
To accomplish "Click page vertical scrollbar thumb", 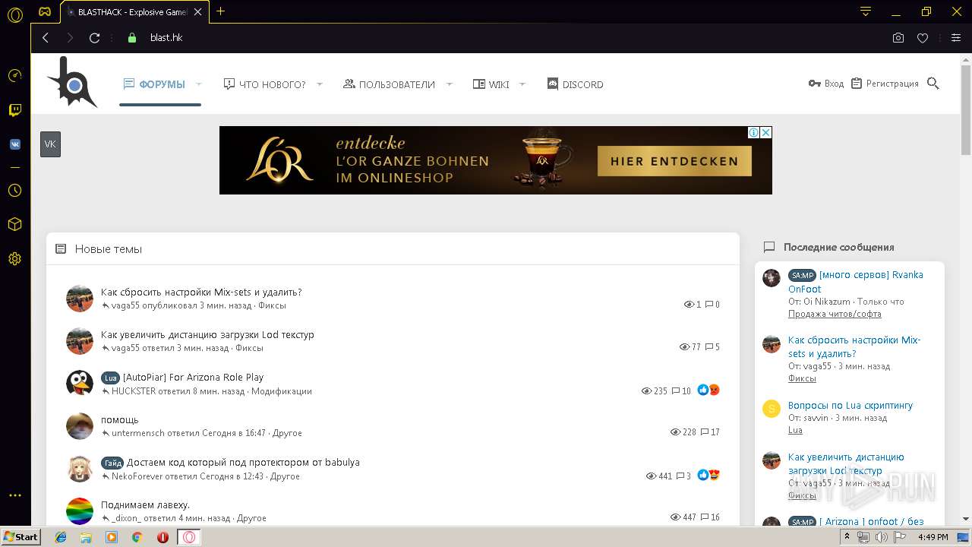I will [966, 109].
